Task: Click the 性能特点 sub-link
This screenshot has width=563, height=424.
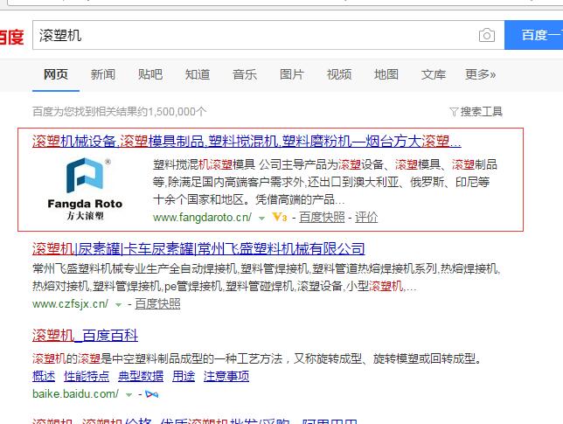Action: (87, 376)
